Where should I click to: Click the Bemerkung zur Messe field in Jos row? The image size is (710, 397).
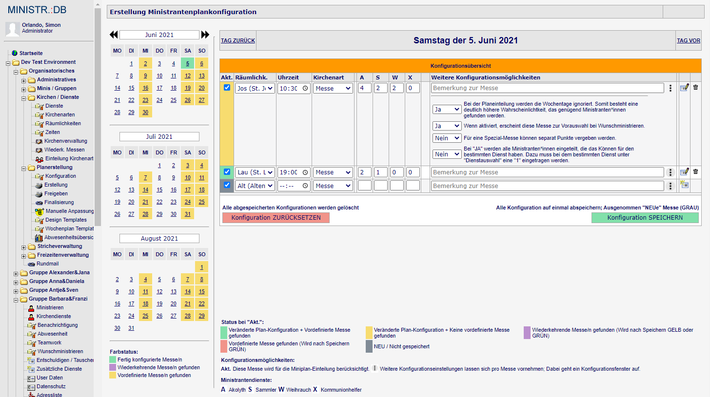[x=547, y=88]
